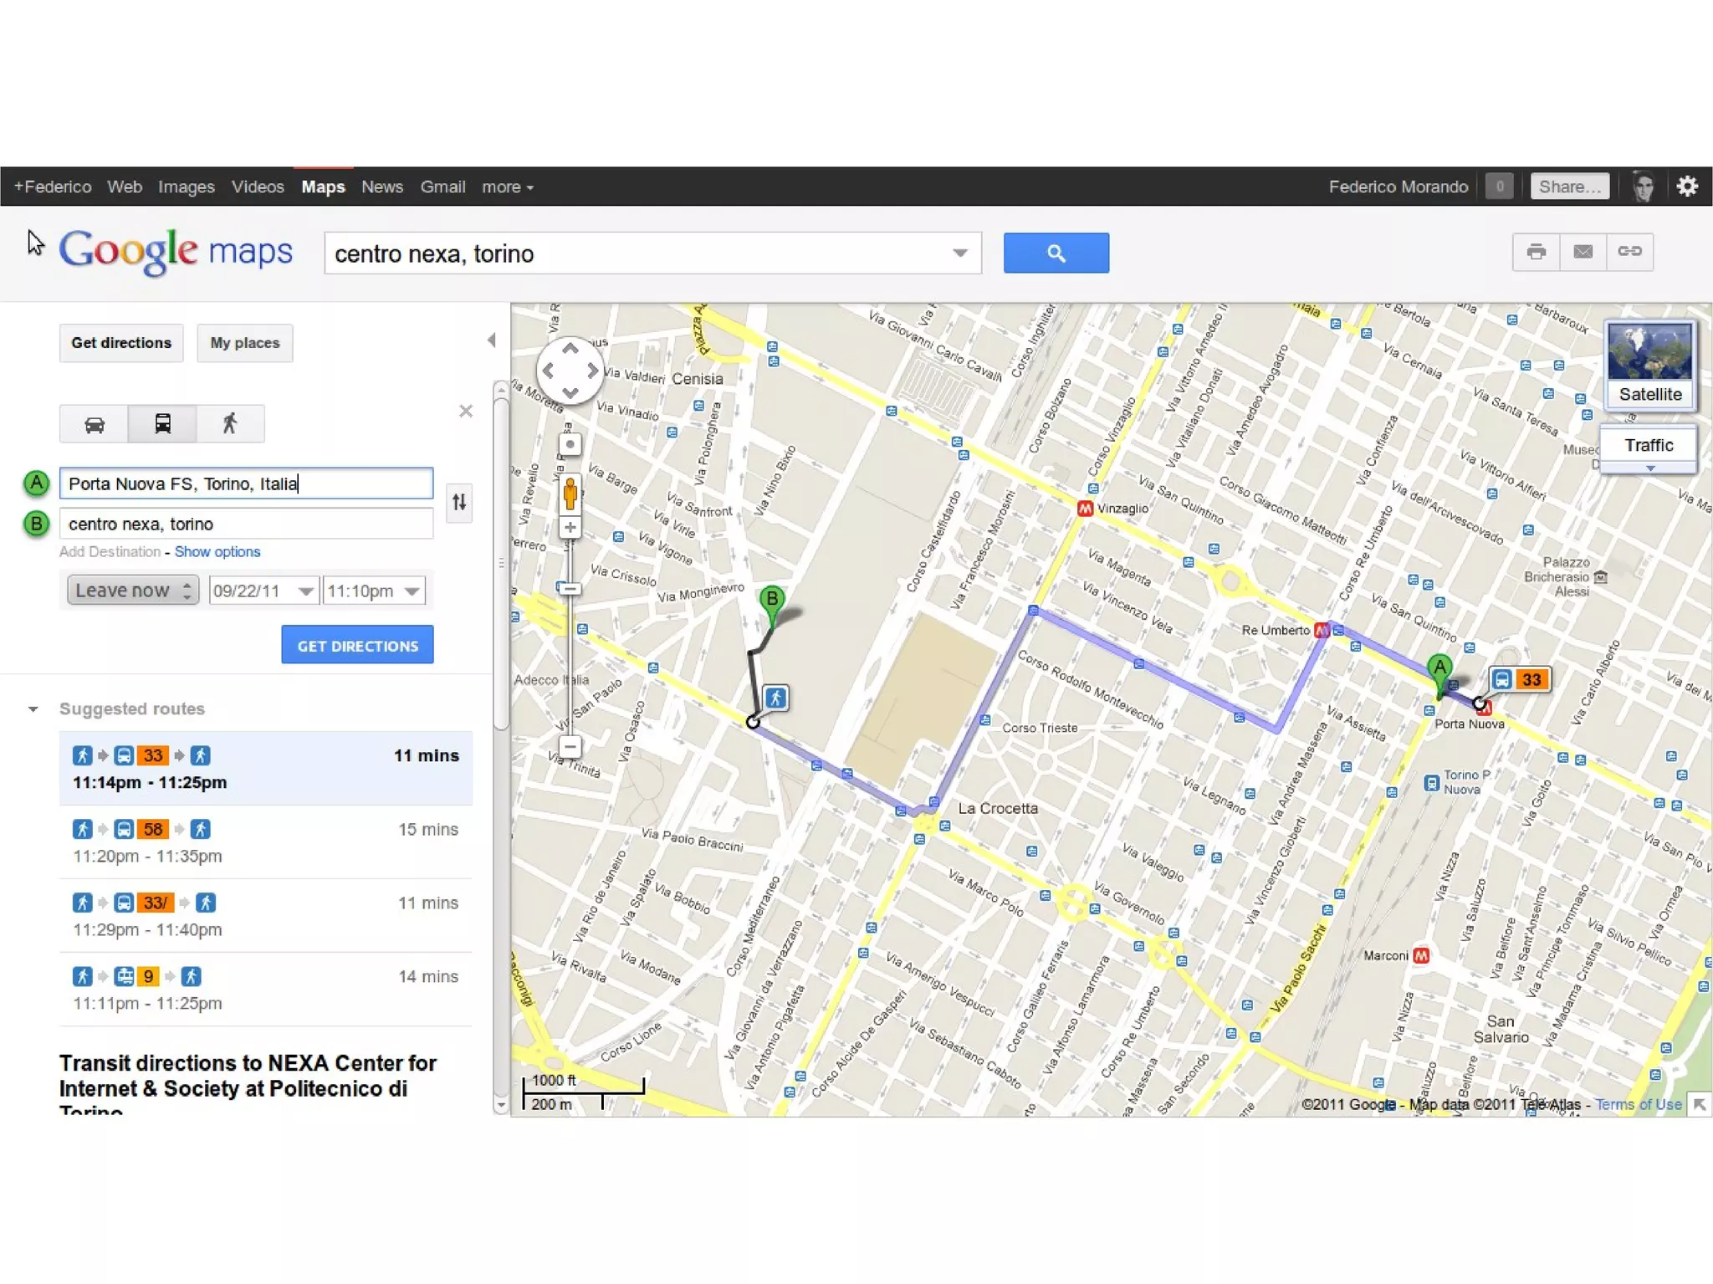1713x1284 pixels.
Task: Click the link chain icon
Action: pyautogui.click(x=1629, y=252)
